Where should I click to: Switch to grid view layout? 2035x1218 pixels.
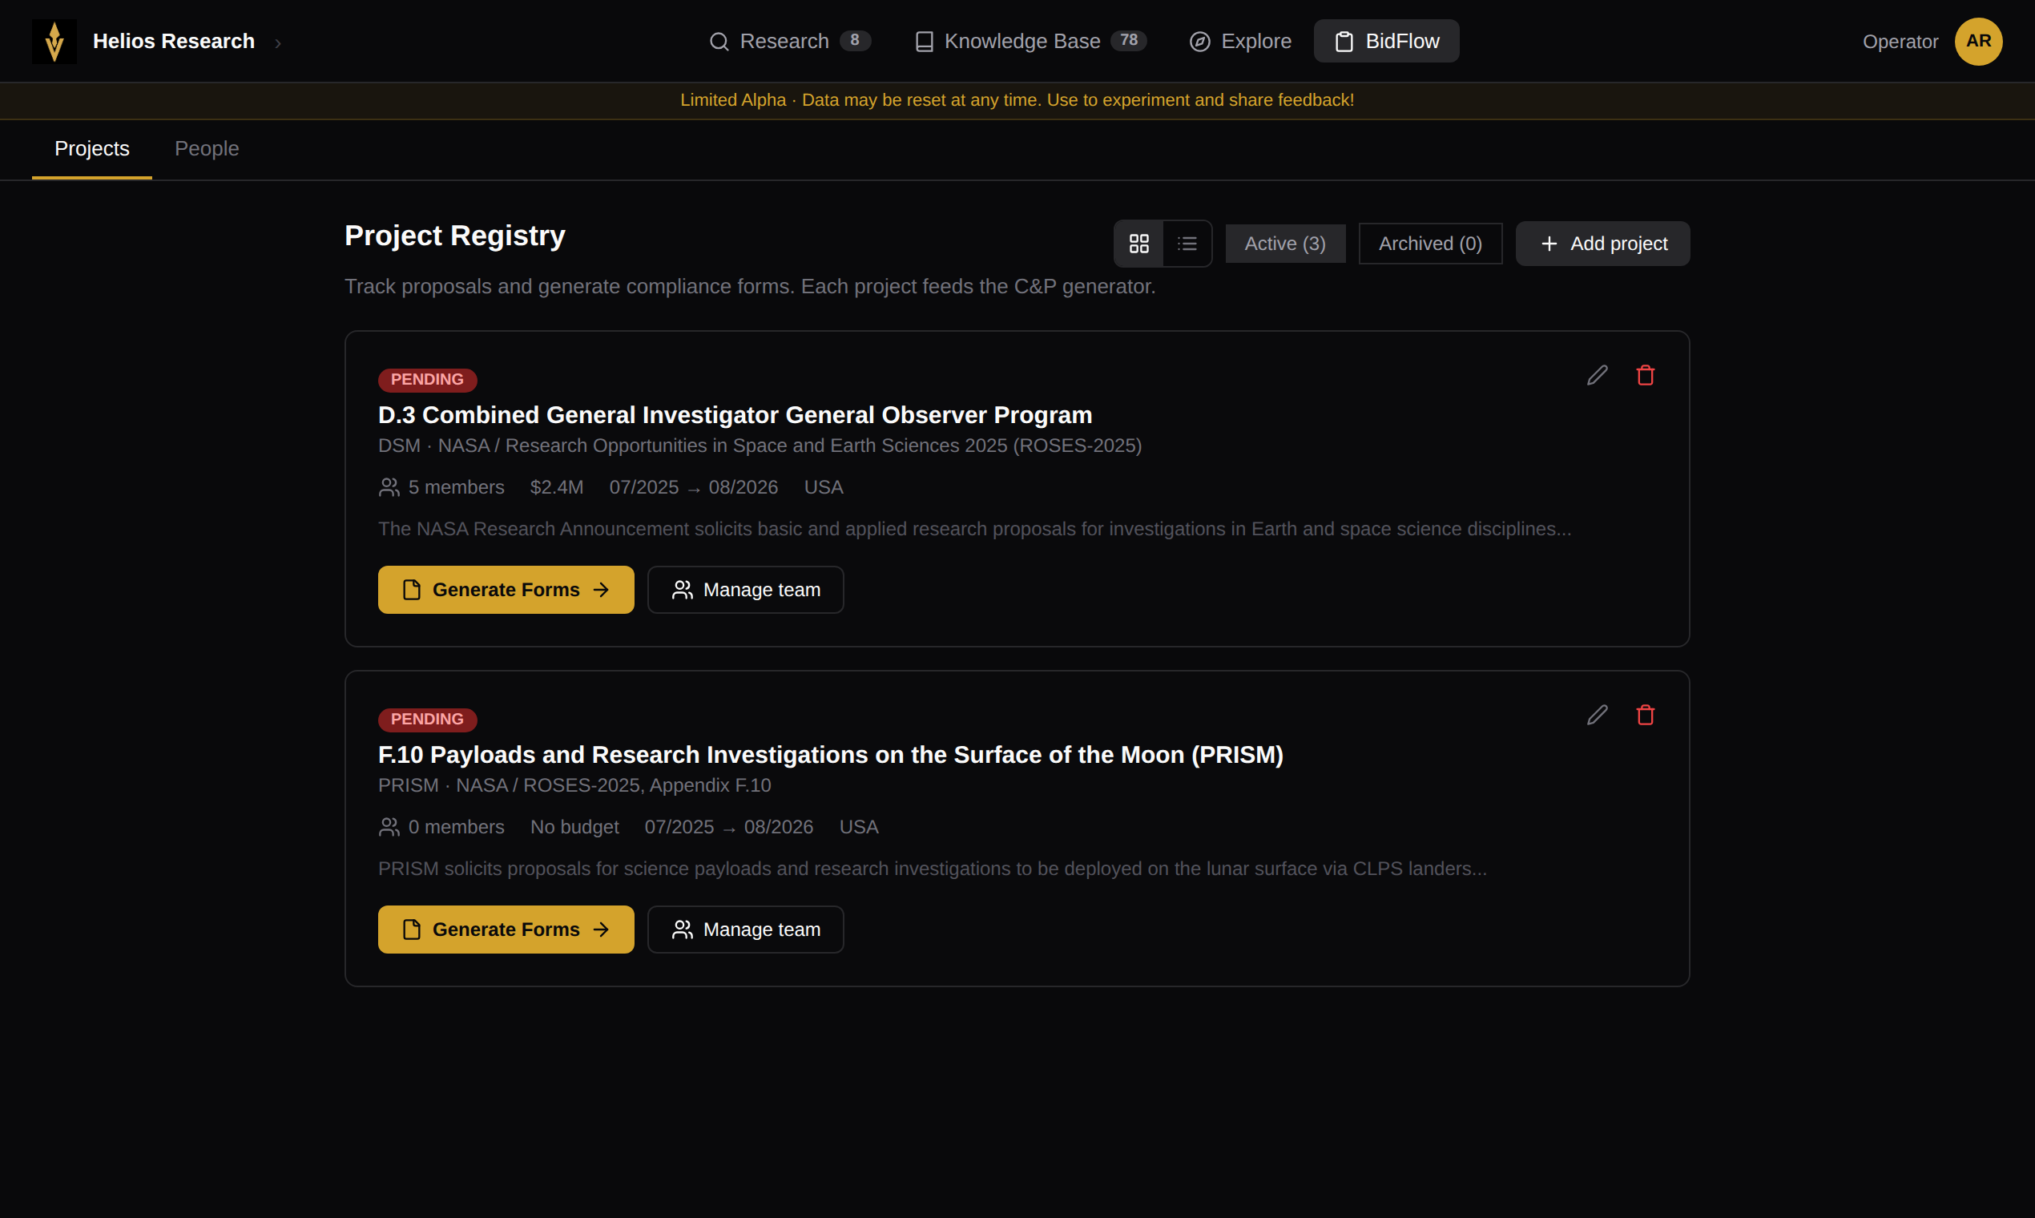click(1138, 244)
